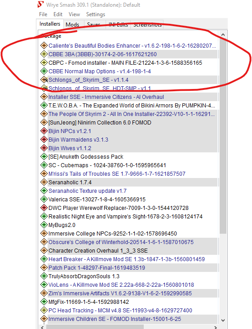Select Caliente's Beautiful Bodies Enhancer package name
This screenshot has height=329, width=252.
tap(132, 45)
